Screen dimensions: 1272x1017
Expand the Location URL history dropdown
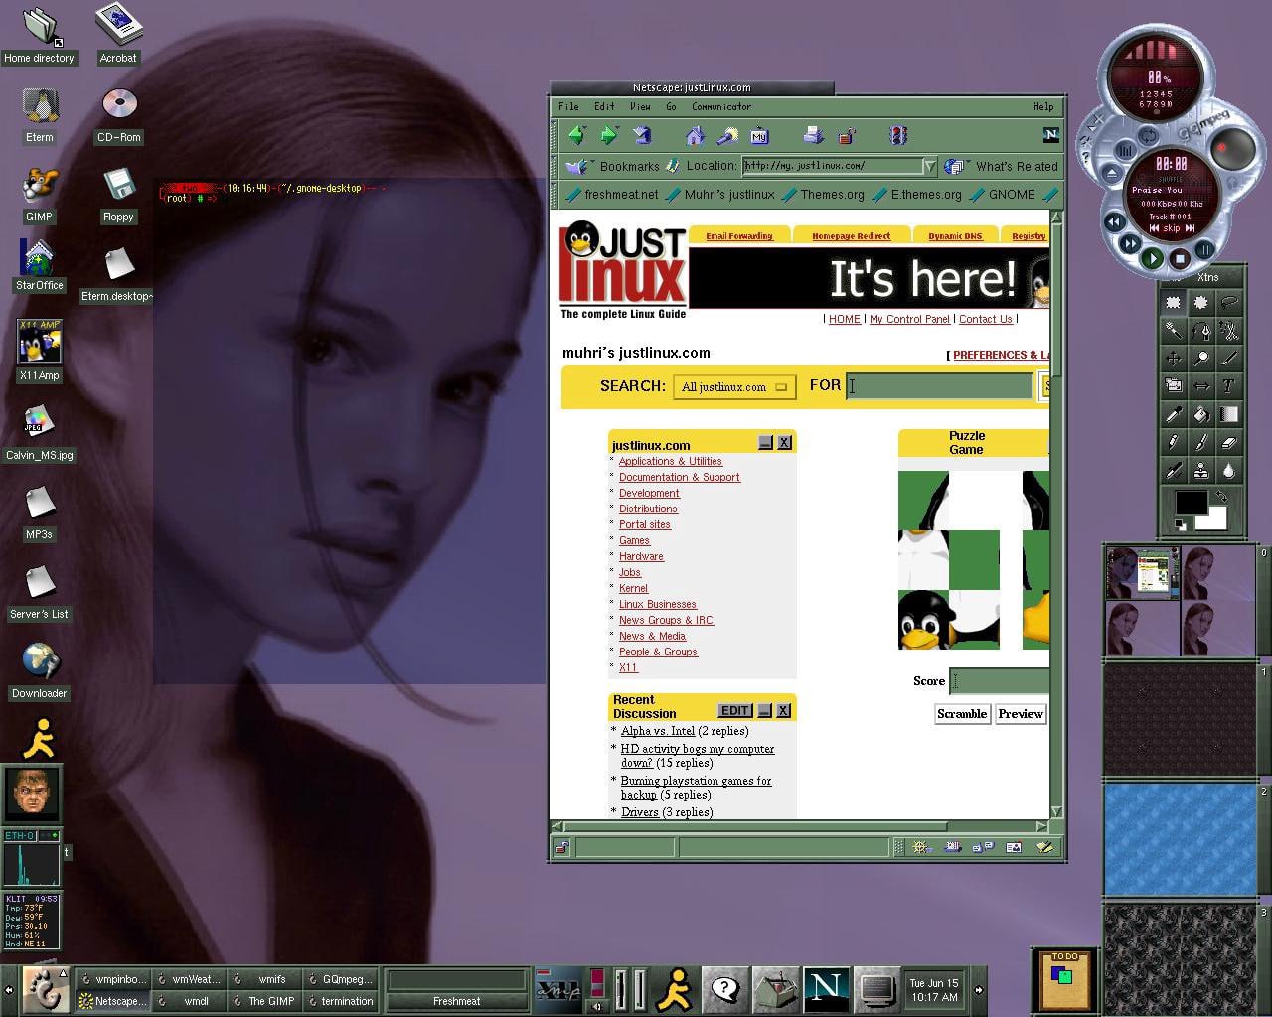[x=929, y=166]
